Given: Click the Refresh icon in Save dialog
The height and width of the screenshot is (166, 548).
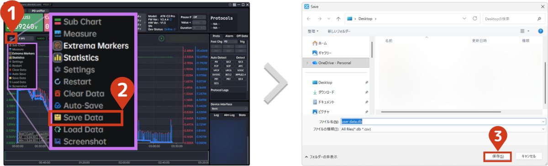Looking at the screenshot, I should tap(475, 19).
